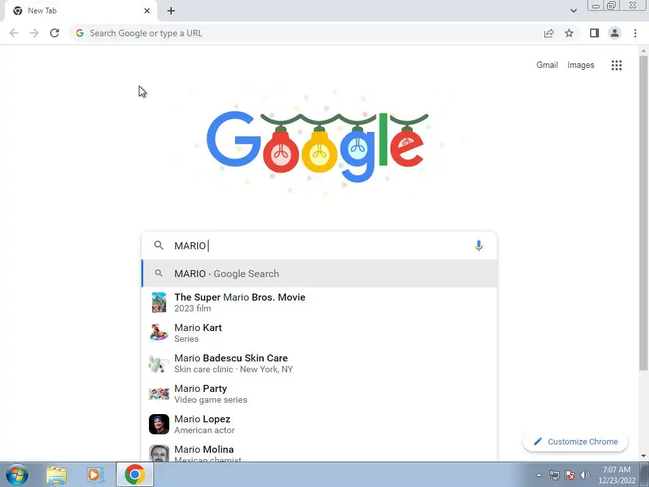Open Windows Explorer from the taskbar
This screenshot has height=487, width=649.
pyautogui.click(x=56, y=474)
